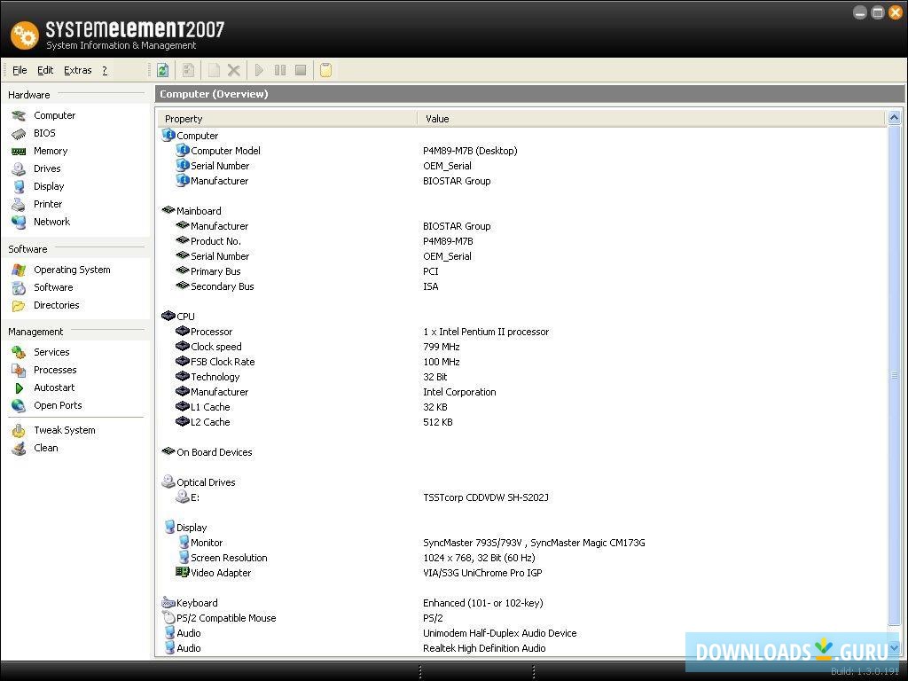Select the Primary Bus row
The image size is (908, 681).
tap(215, 271)
